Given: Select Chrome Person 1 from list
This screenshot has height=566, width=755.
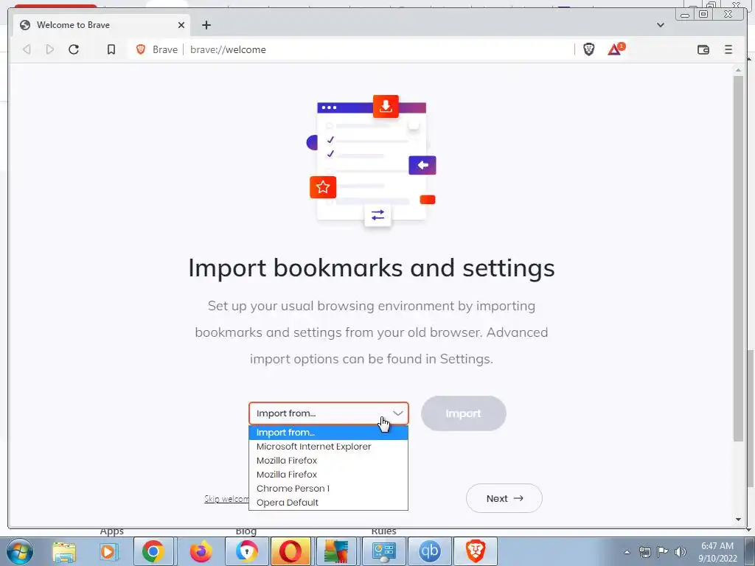Looking at the screenshot, I should (x=328, y=489).
